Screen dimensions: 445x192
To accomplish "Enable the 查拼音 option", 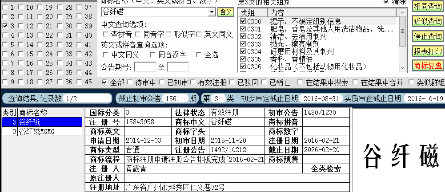I will click(x=105, y=35).
